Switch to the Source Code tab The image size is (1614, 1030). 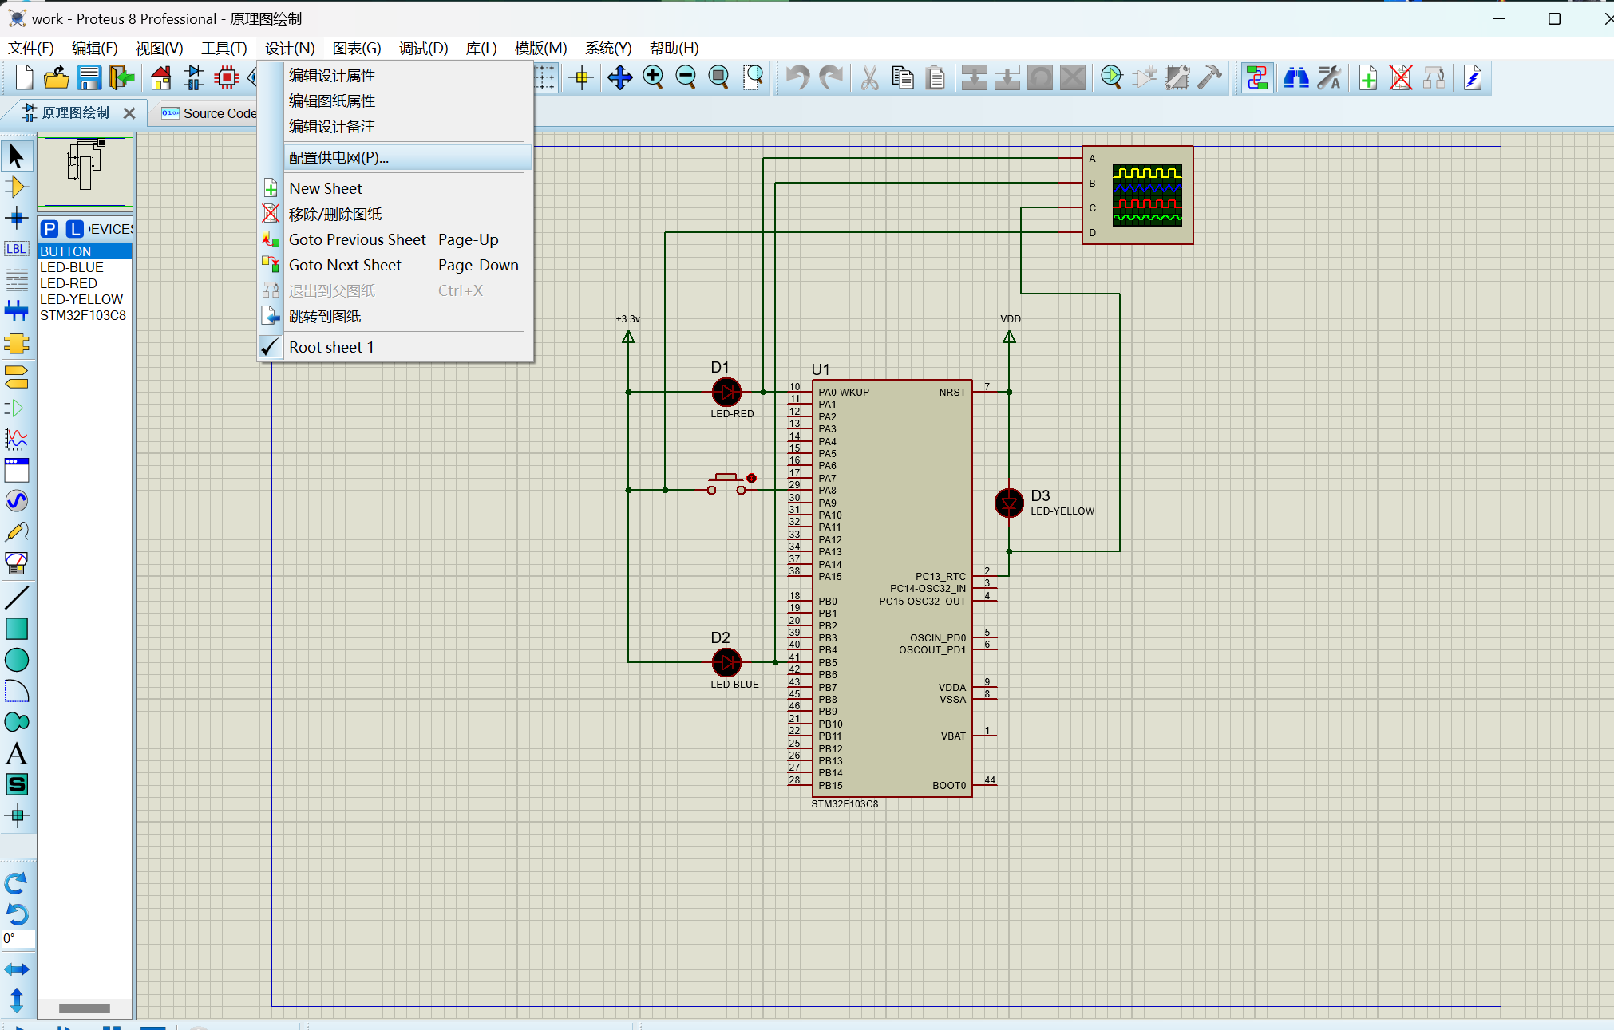coord(208,113)
